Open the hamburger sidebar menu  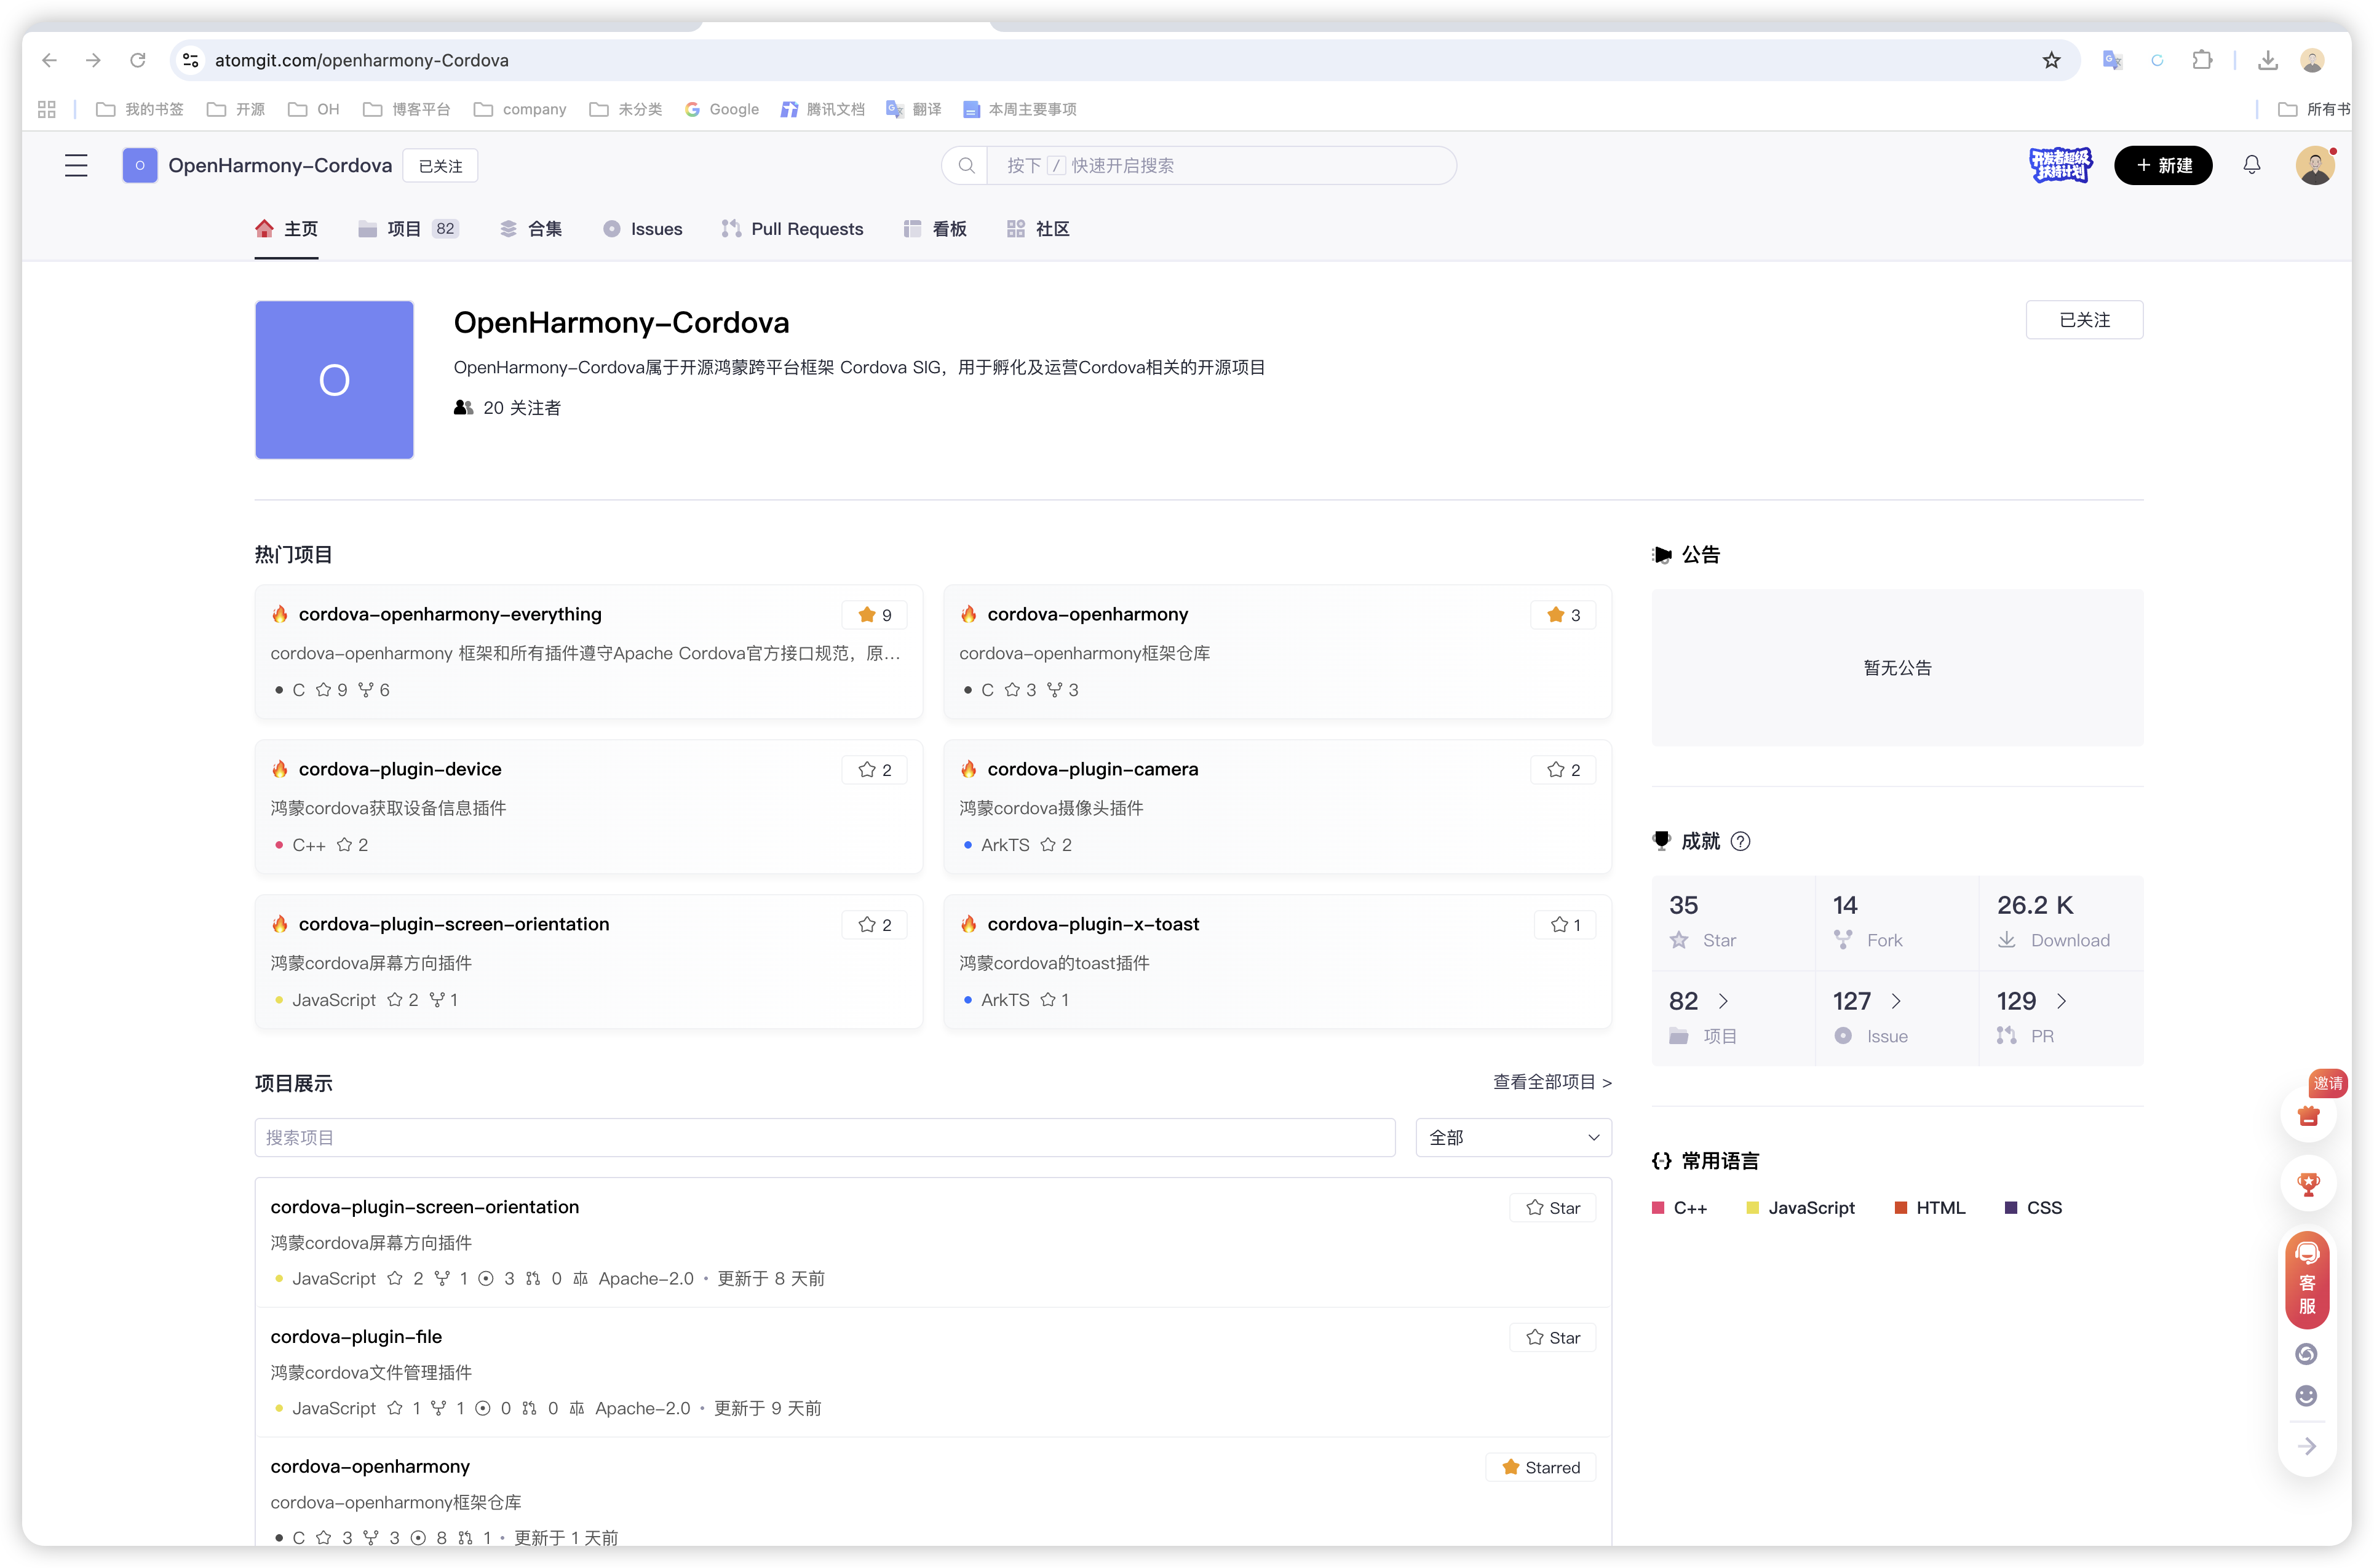pyautogui.click(x=76, y=165)
